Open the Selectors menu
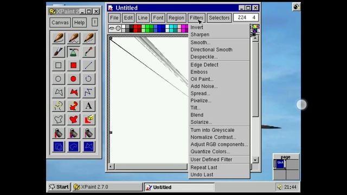The image size is (347, 195). click(x=219, y=18)
